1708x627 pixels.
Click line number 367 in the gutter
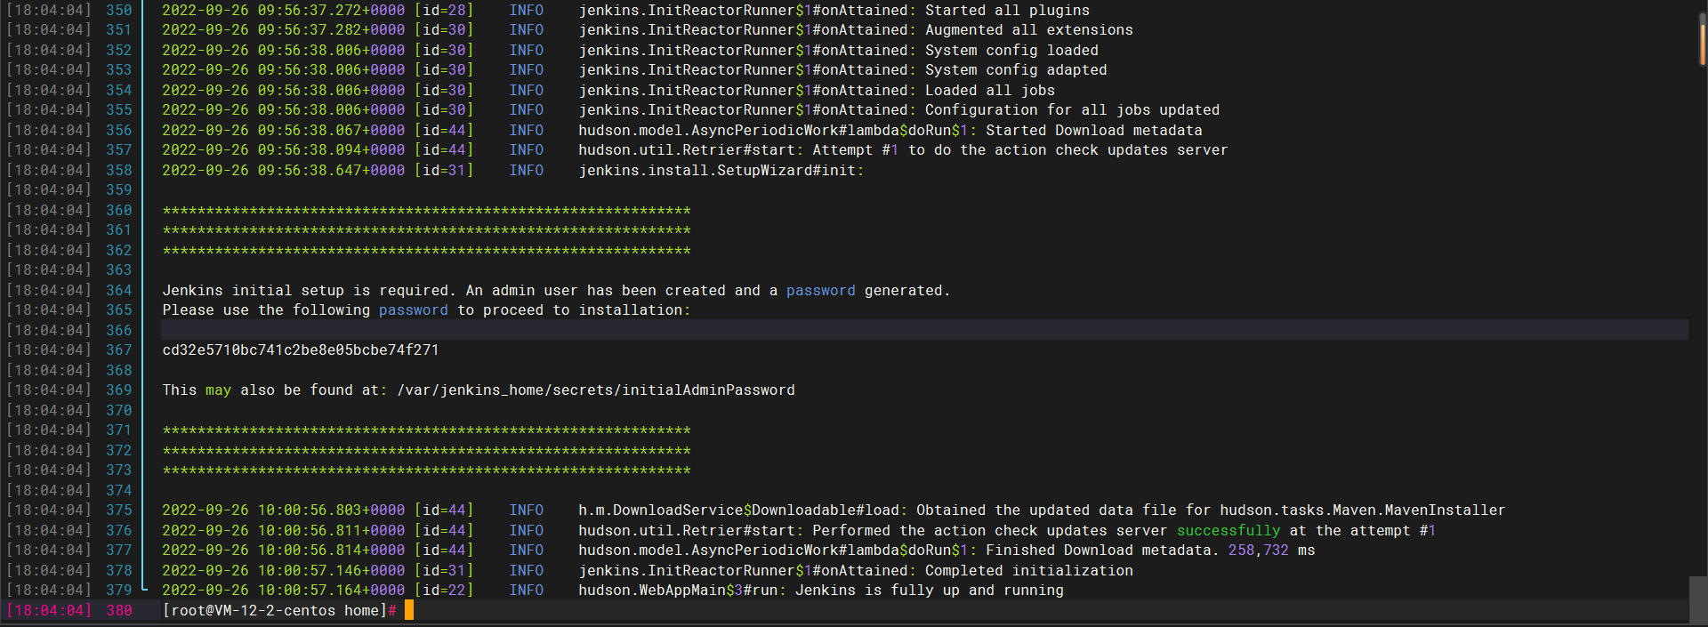click(x=118, y=350)
